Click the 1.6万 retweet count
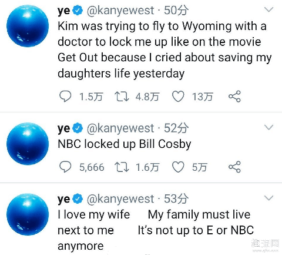 coord(147,167)
